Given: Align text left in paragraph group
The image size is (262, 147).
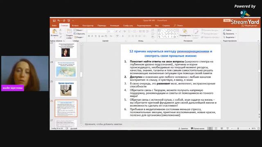Looking at the screenshot, I should coord(129,36).
